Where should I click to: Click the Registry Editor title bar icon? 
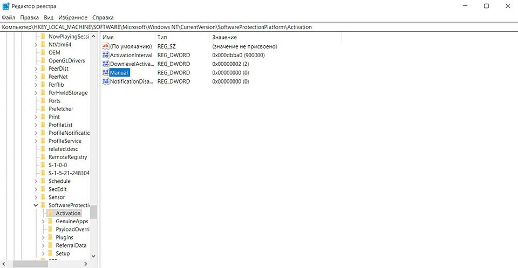[x=6, y=6]
